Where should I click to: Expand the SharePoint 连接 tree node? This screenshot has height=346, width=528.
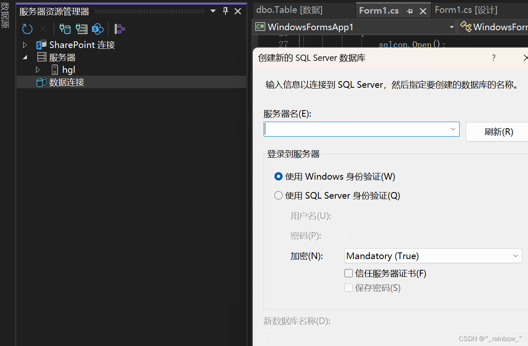click(x=25, y=45)
